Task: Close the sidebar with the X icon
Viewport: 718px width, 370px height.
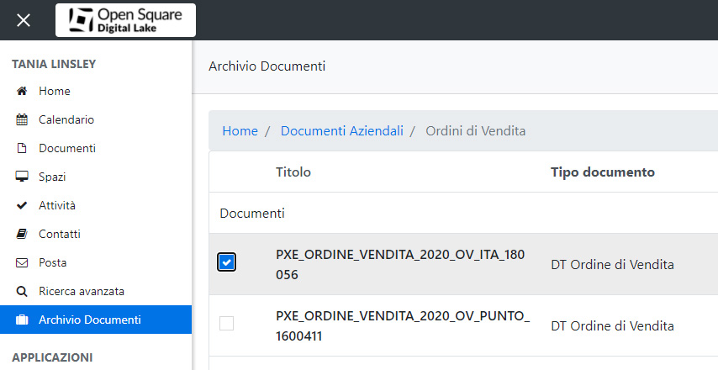Action: point(24,20)
